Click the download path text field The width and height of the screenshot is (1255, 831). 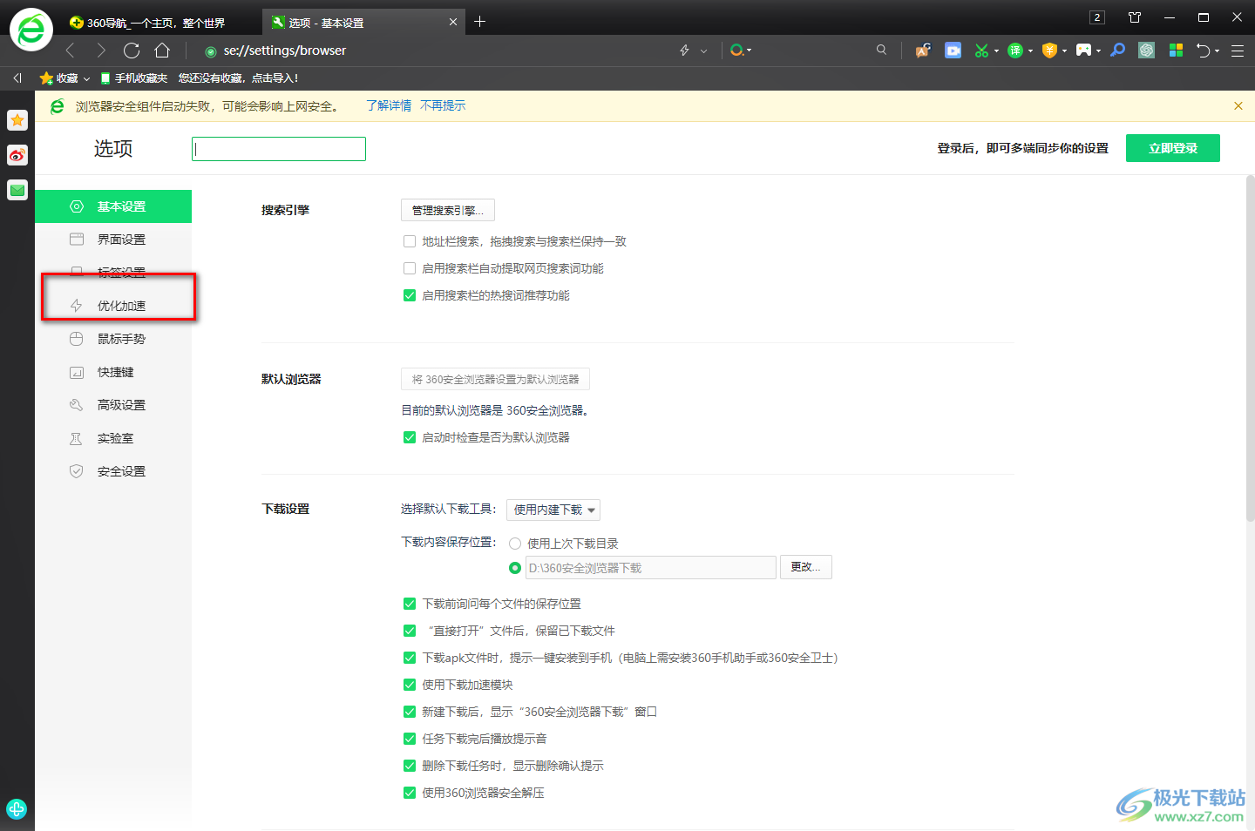click(x=651, y=568)
